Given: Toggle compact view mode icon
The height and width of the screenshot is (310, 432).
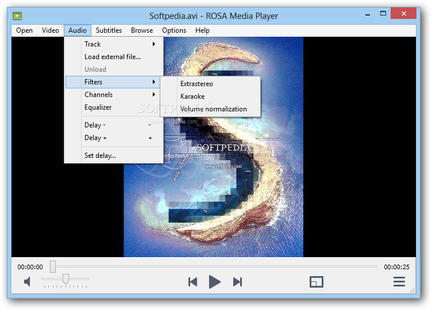Looking at the screenshot, I should 317,282.
